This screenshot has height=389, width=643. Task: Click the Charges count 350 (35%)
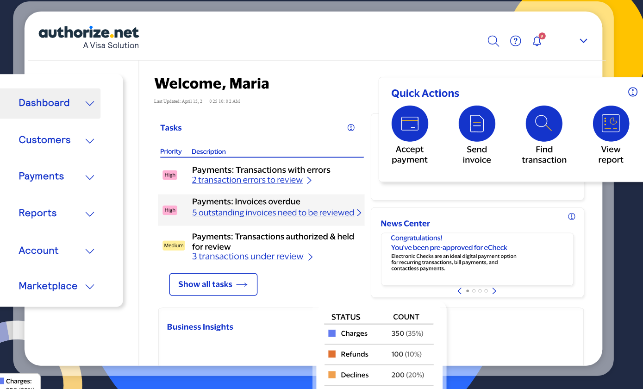[407, 333]
